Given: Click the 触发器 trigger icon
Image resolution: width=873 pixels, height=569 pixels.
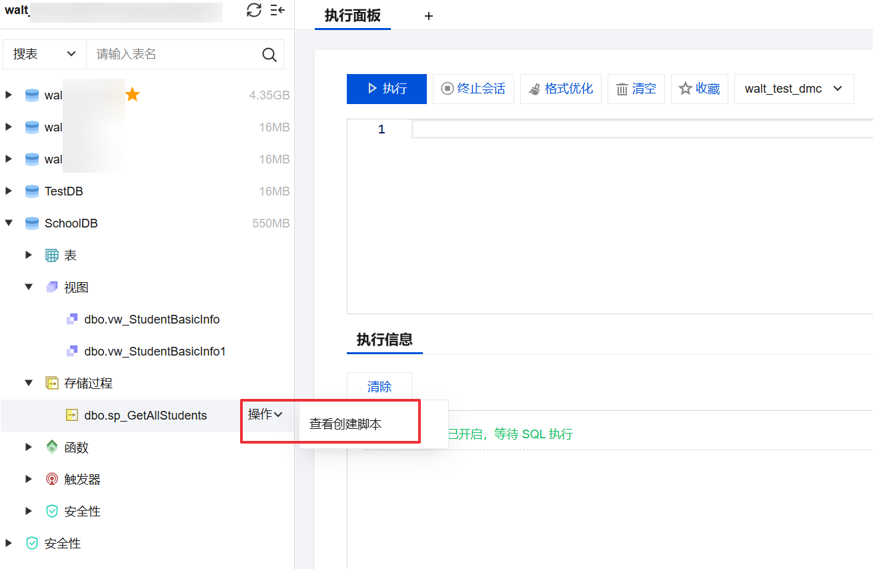Looking at the screenshot, I should point(52,480).
